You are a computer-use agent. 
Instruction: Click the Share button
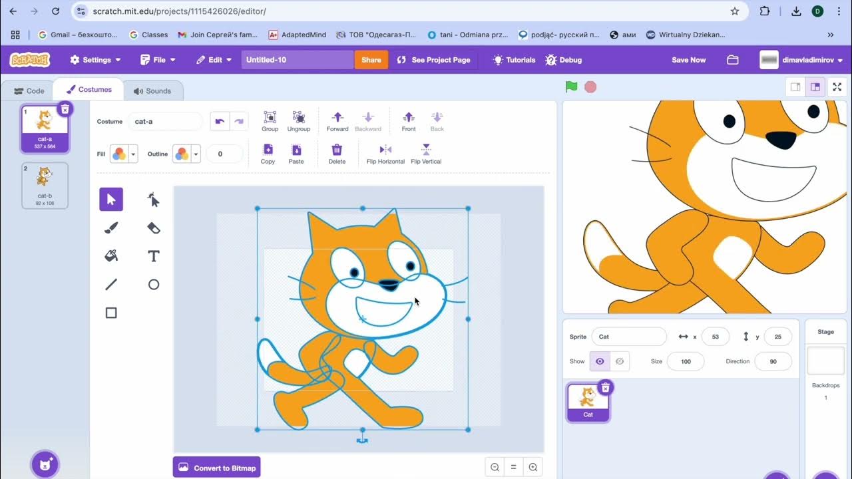(371, 60)
